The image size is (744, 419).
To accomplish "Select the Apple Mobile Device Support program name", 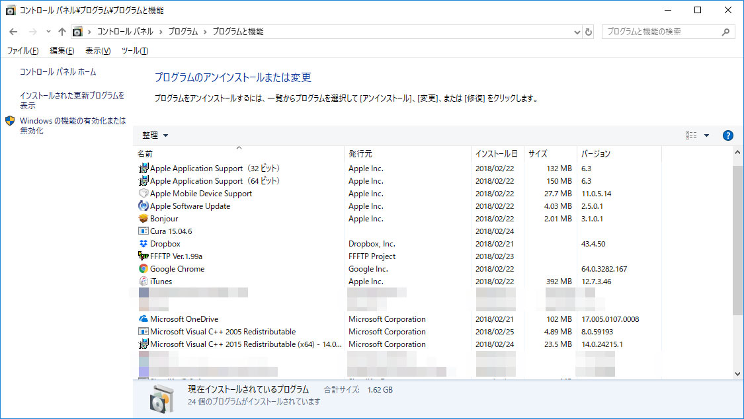I will coord(201,194).
